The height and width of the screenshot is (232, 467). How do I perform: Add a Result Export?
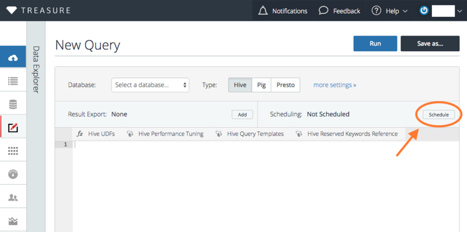point(242,115)
